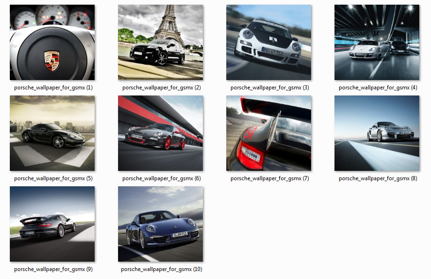This screenshot has width=431, height=279.
Task: Select file name porsche_wallpaper_for_gsmx (4)
Action: 378,88
